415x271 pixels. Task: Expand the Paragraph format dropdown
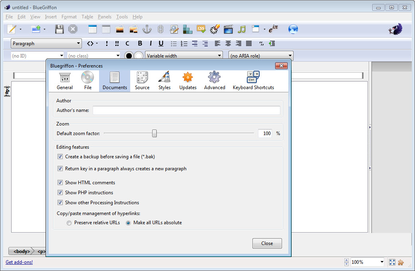click(x=46, y=44)
